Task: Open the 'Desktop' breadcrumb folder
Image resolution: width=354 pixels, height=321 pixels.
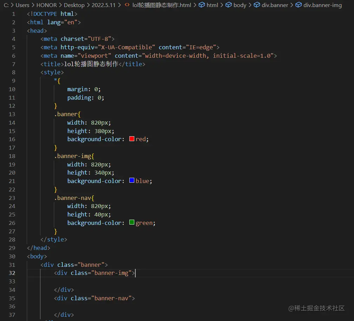Action: [x=74, y=5]
